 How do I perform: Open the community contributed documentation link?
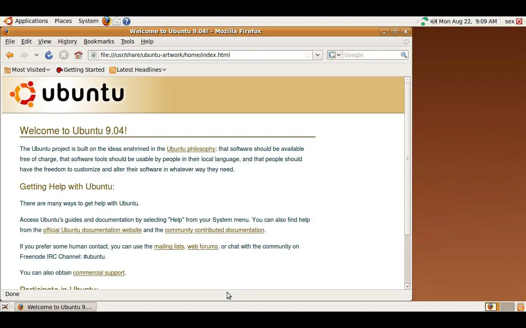point(215,230)
